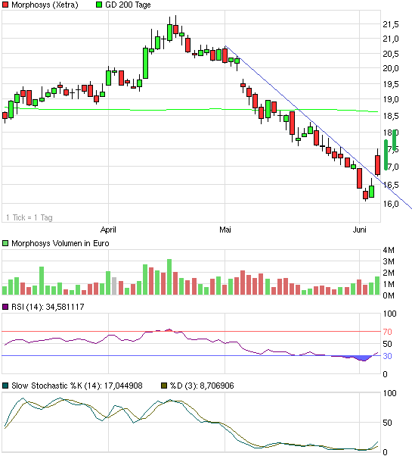
Task: Click the 20,5 price axis value
Action: point(391,54)
